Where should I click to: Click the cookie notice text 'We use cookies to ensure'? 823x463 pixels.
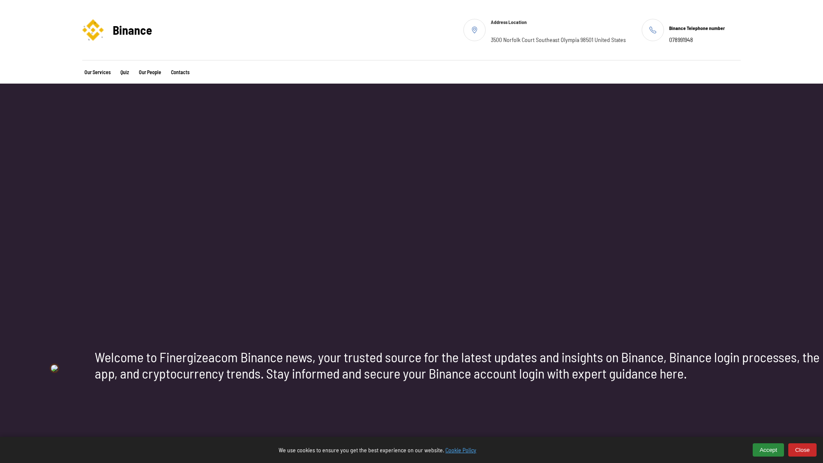[361, 450]
